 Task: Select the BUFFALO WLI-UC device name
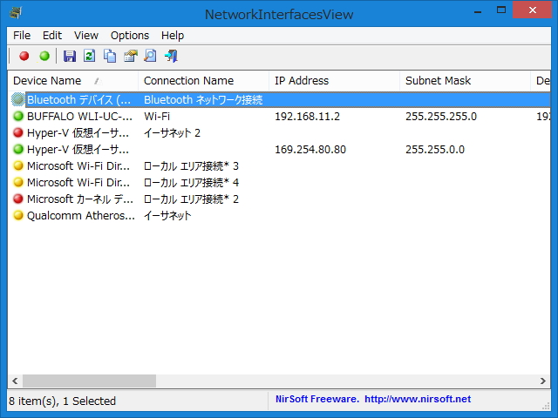click(x=79, y=116)
